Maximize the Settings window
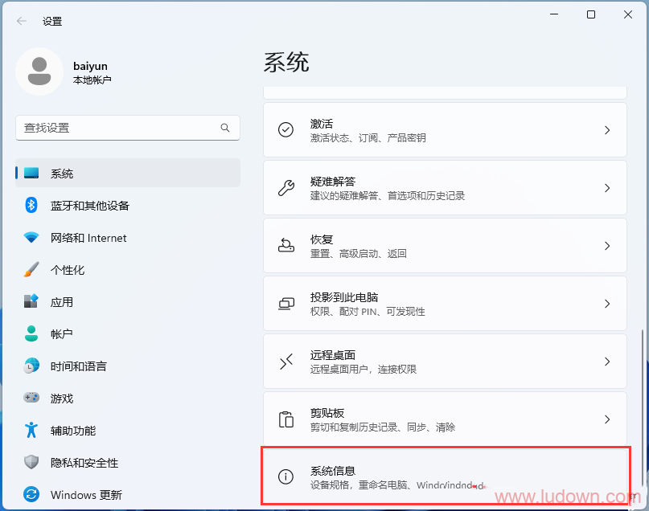Viewport: 649px width, 511px height. (591, 14)
